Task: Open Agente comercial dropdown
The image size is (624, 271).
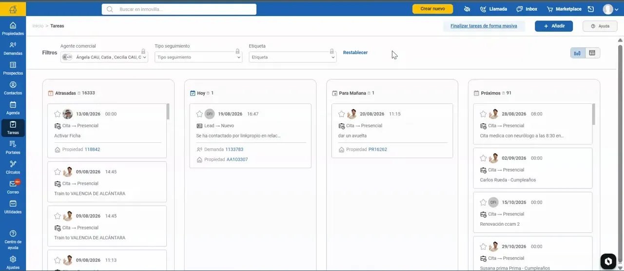Action: 104,57
